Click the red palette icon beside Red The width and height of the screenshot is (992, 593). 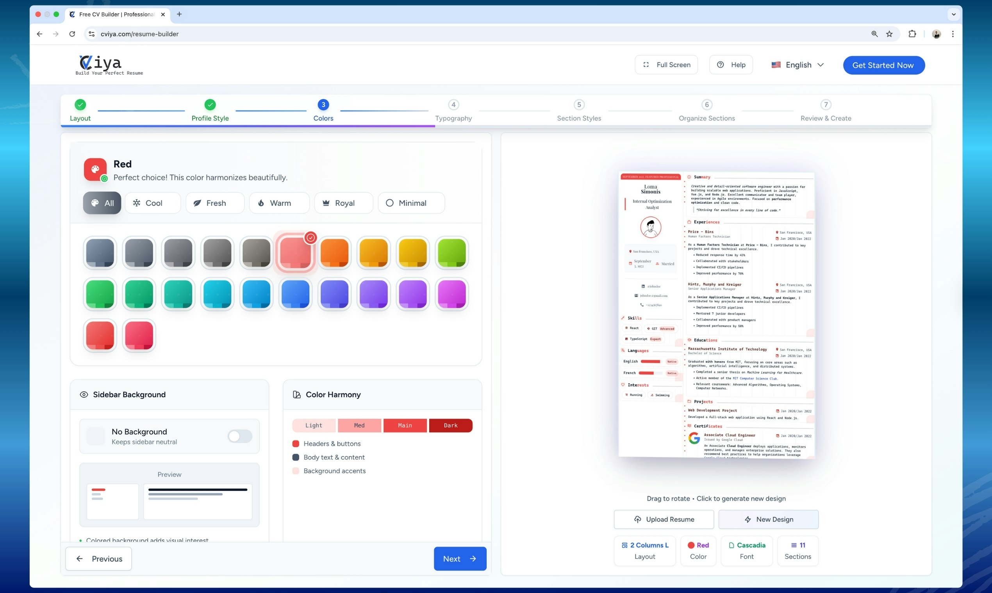[x=95, y=169]
